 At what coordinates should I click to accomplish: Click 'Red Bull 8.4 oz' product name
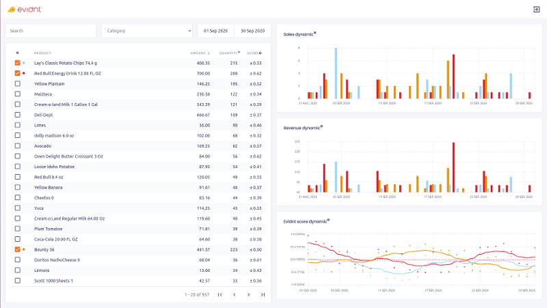(x=49, y=177)
